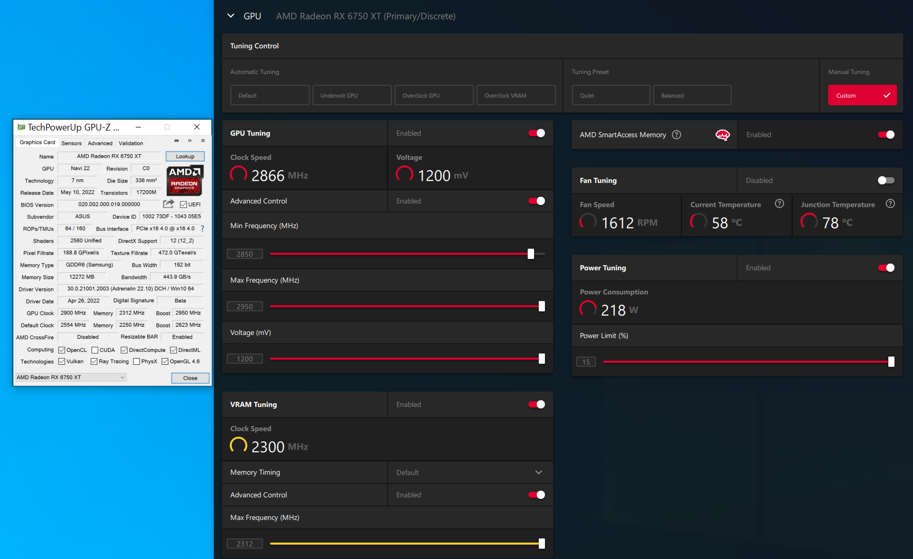Click the Power Limit slider handle
Viewport: 913px width, 559px height.
pos(891,362)
